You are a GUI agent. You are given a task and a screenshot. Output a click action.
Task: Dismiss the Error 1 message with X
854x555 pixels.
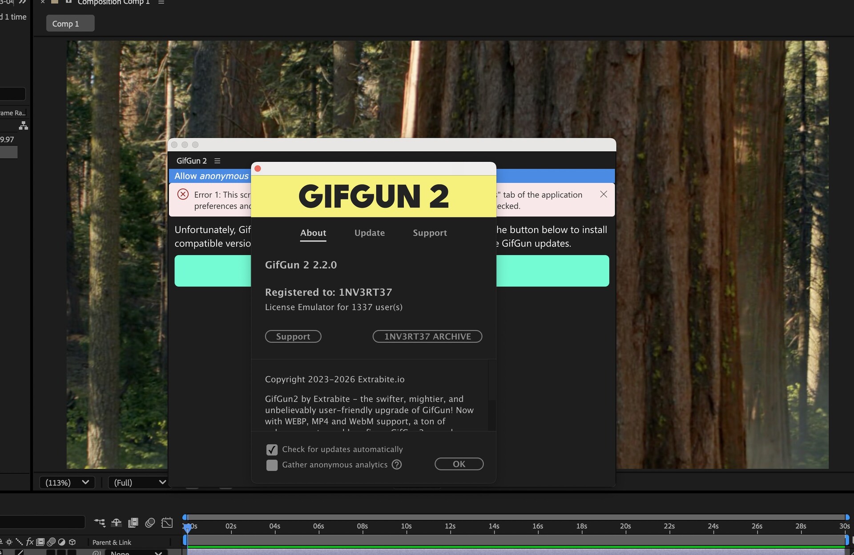(603, 194)
